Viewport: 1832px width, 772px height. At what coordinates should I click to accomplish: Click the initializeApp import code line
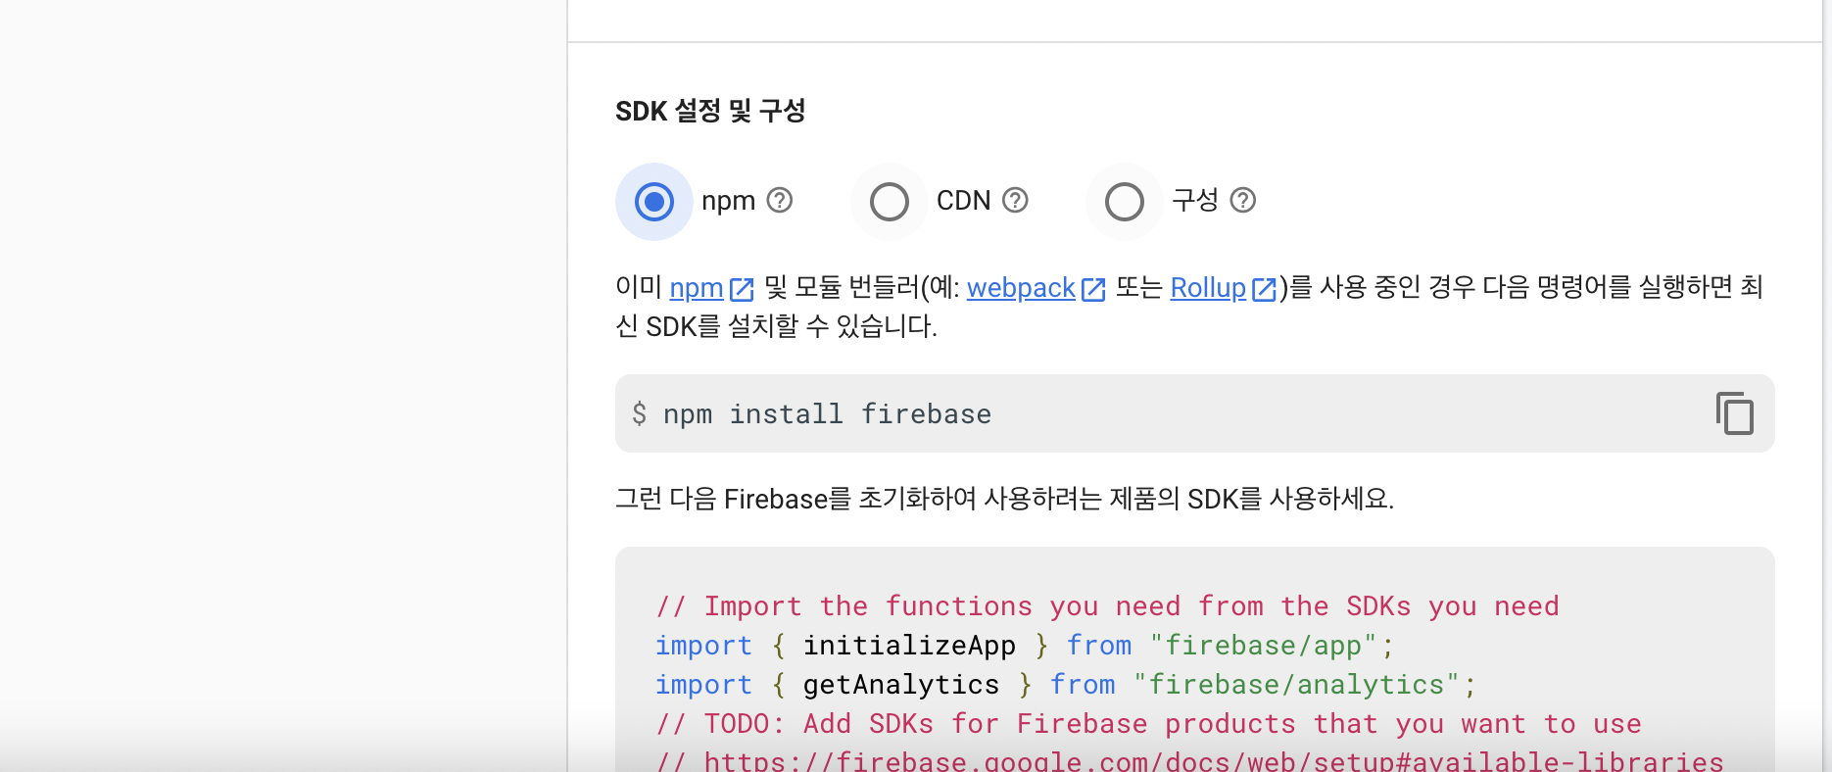click(x=1024, y=646)
